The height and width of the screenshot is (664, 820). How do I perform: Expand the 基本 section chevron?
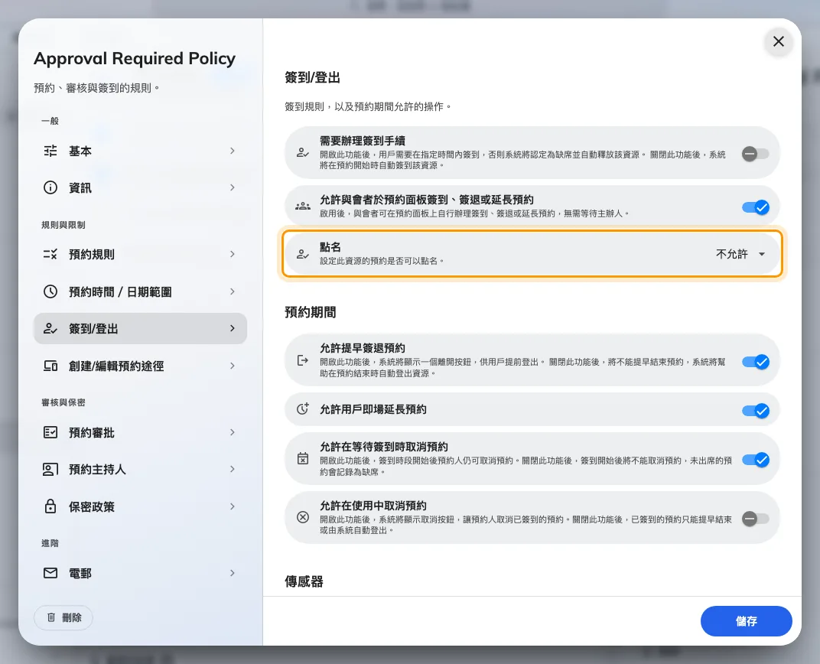pos(233,151)
